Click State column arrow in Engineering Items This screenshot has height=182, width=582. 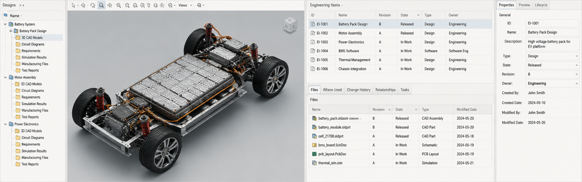pos(418,15)
